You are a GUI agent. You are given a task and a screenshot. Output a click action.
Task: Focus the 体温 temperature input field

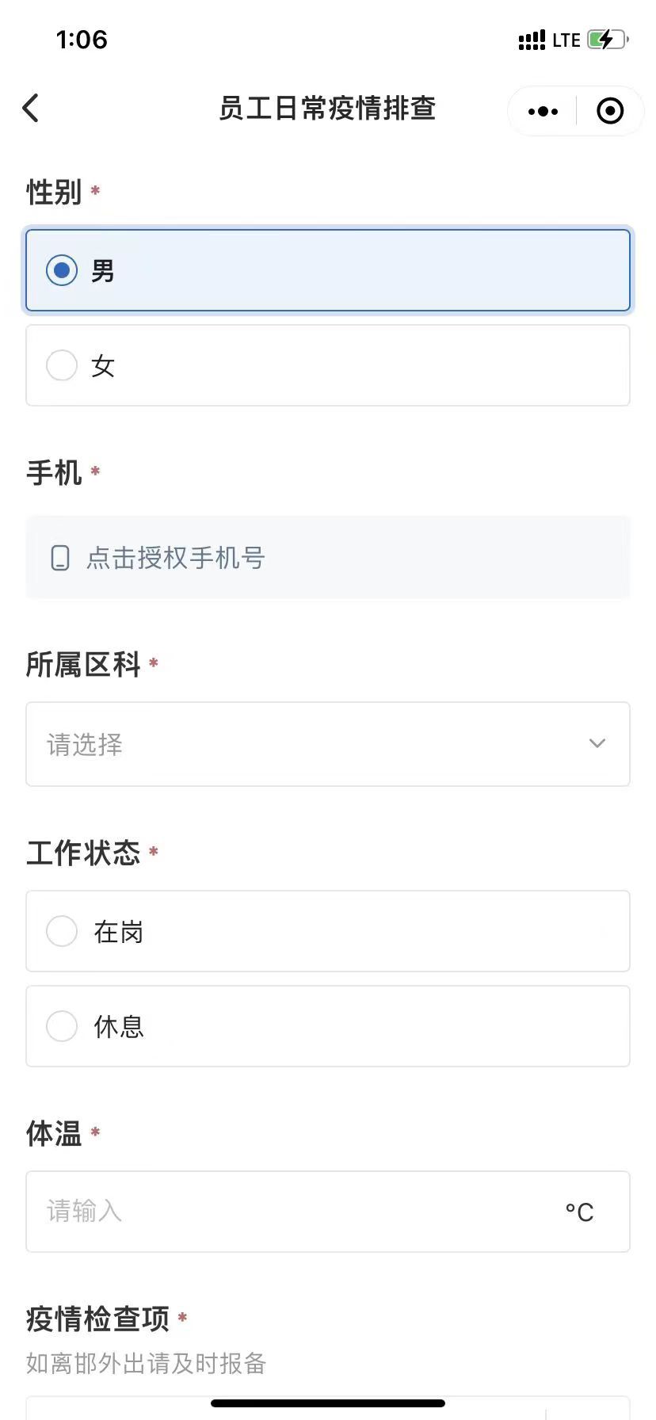point(293,1212)
